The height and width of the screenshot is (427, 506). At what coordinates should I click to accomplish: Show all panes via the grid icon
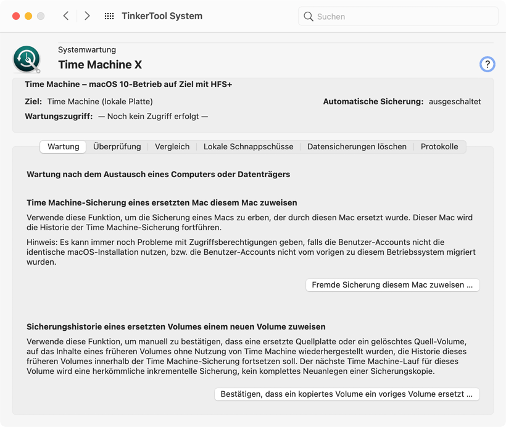click(109, 16)
